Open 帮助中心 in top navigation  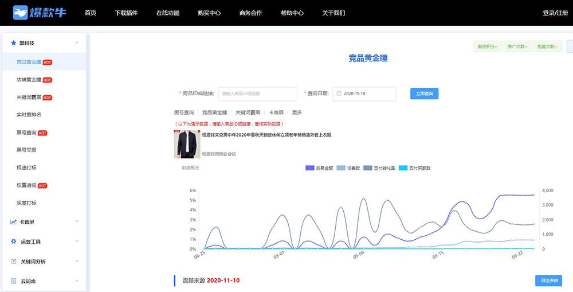click(x=292, y=13)
